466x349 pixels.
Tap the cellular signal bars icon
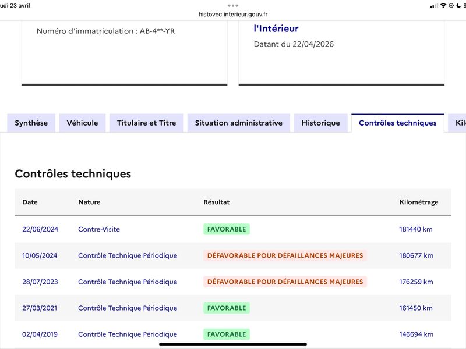(x=434, y=6)
